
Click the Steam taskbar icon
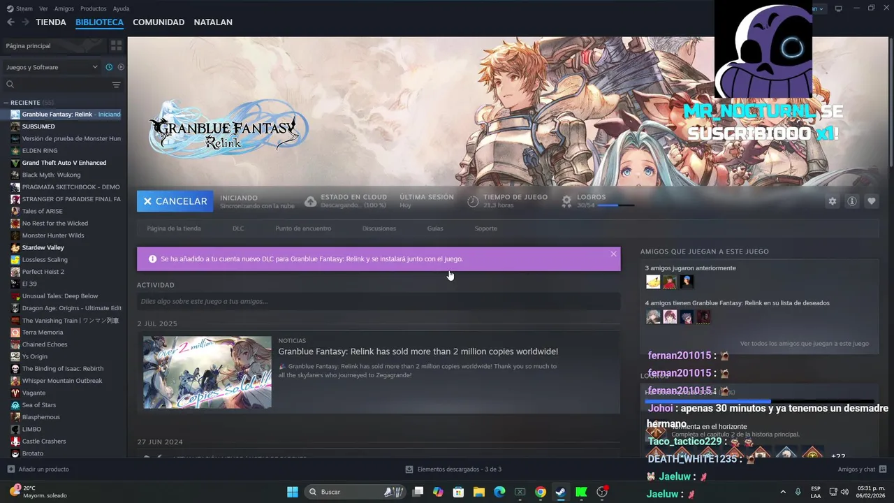[x=560, y=492]
